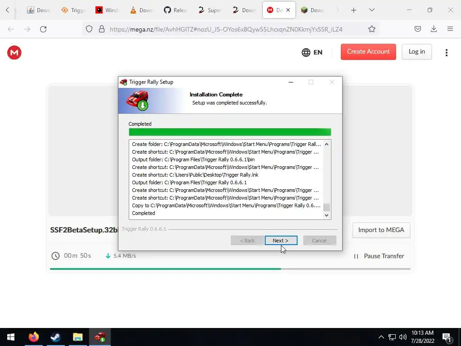Click the MEGA download progress bar

coord(230,269)
